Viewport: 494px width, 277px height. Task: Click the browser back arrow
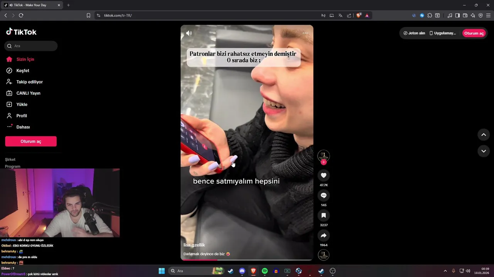(5, 15)
